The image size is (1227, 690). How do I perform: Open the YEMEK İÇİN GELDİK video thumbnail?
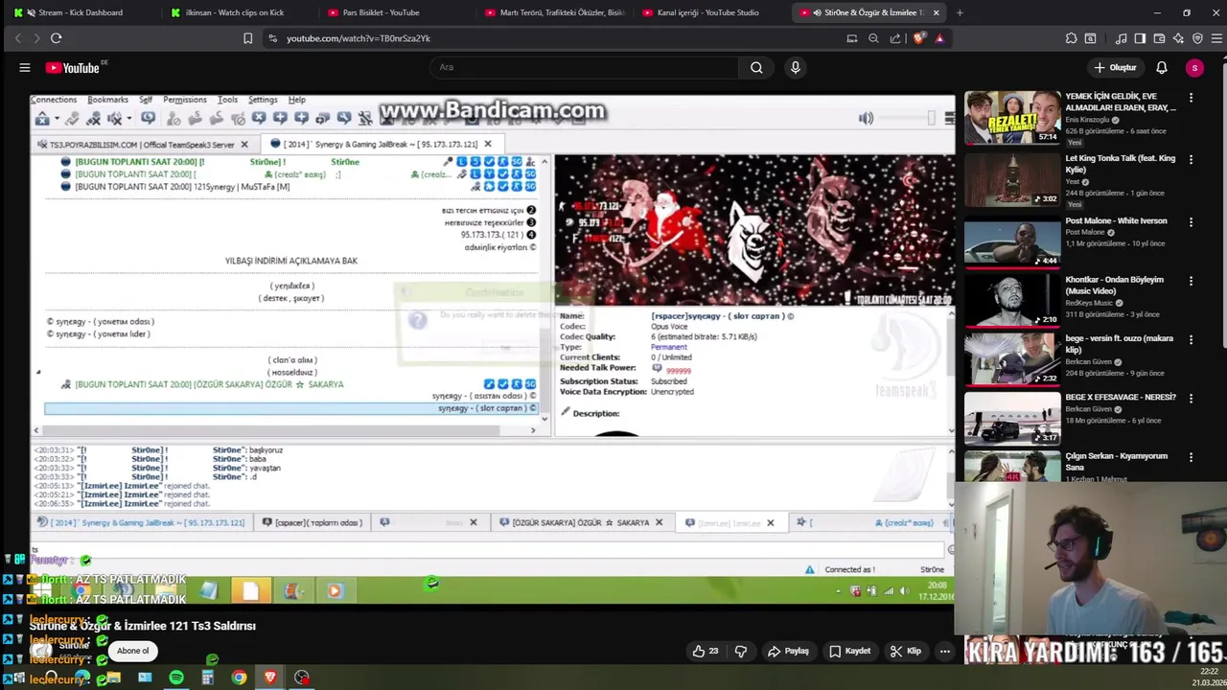[x=1012, y=118]
